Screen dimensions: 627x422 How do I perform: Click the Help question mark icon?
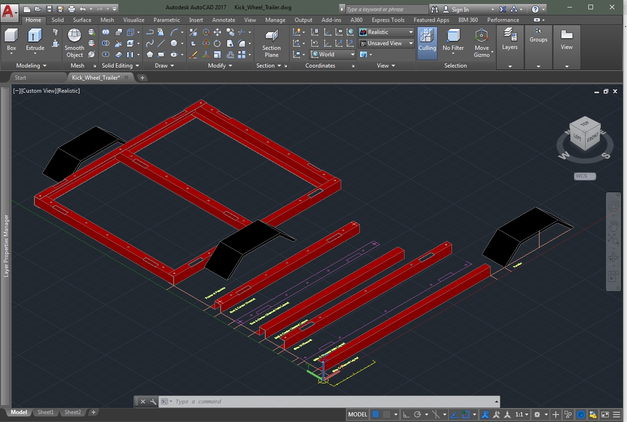coord(535,9)
